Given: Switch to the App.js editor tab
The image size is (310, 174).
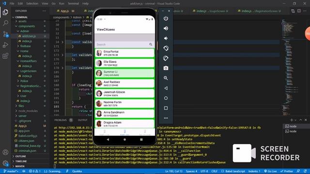Looking at the screenshot, I should 65,11.
